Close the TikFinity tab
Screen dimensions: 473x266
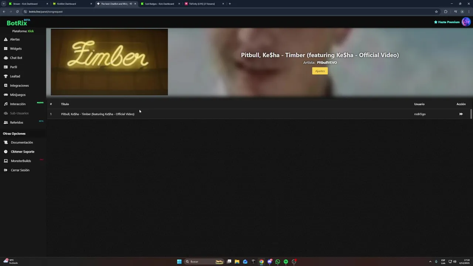[x=223, y=4]
